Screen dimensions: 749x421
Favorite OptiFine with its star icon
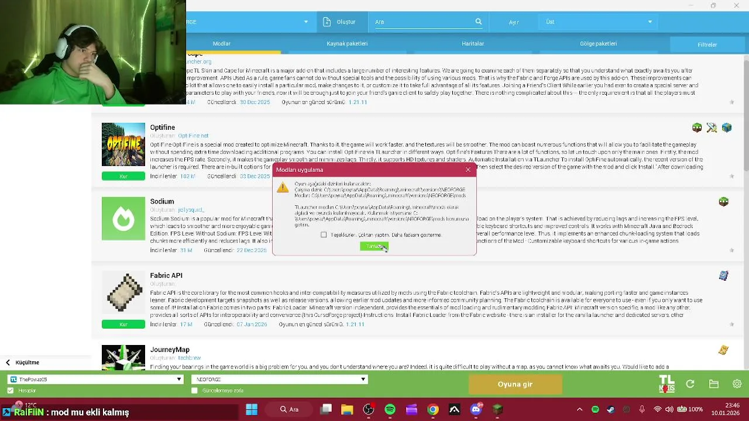click(731, 176)
